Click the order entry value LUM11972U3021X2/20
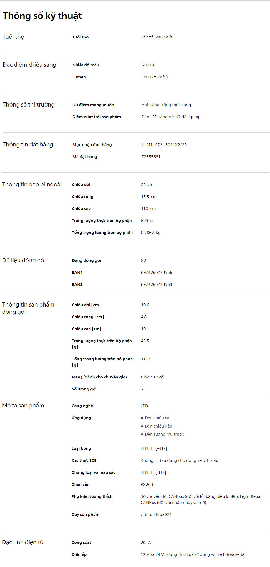 164,145
